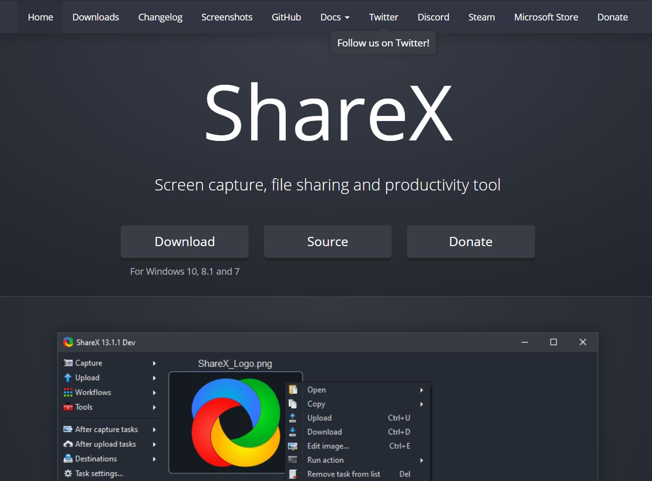652x481 pixels.
Task: Go to Home in the navbar
Action: [x=40, y=17]
